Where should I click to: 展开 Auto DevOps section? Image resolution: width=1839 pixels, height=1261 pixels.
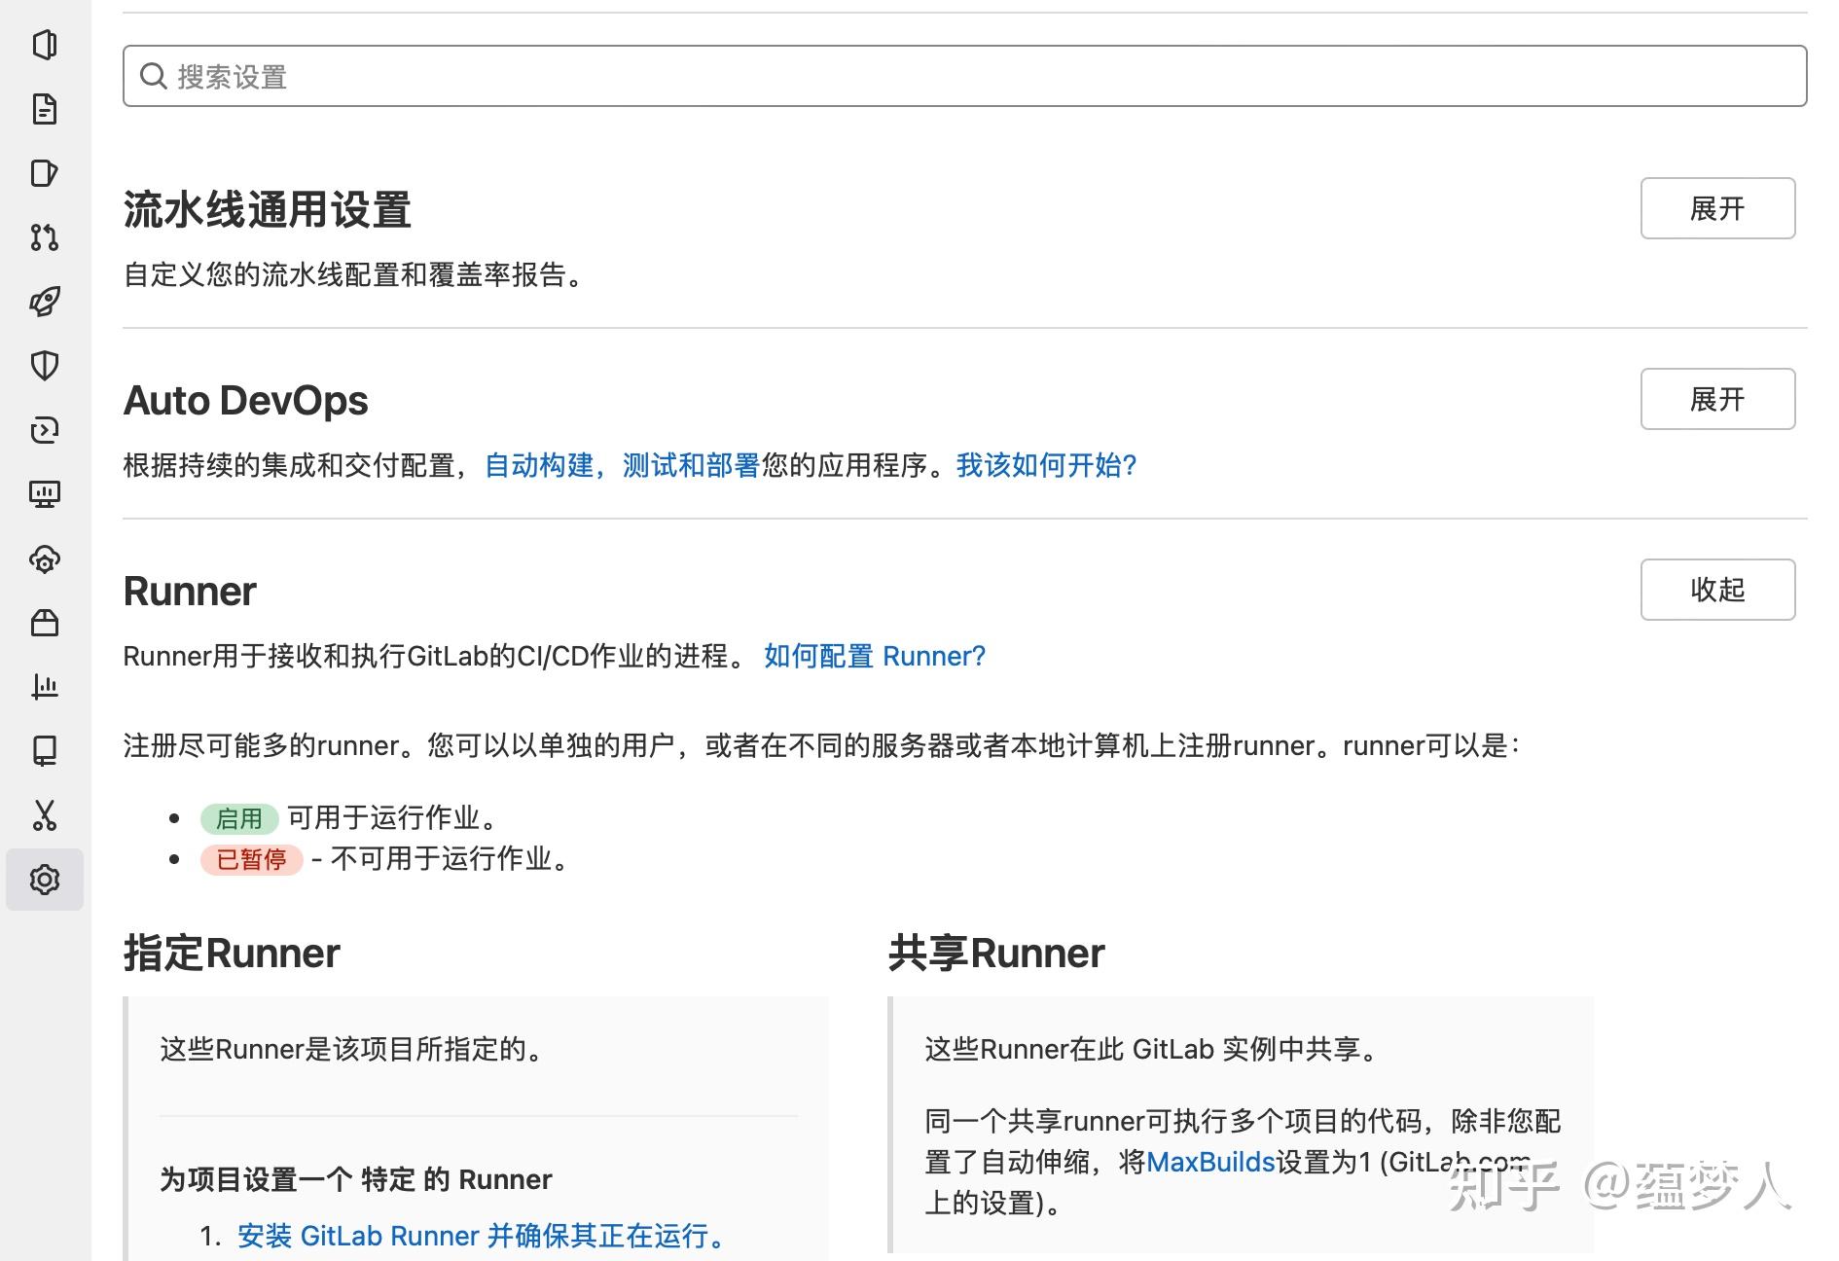point(1716,399)
